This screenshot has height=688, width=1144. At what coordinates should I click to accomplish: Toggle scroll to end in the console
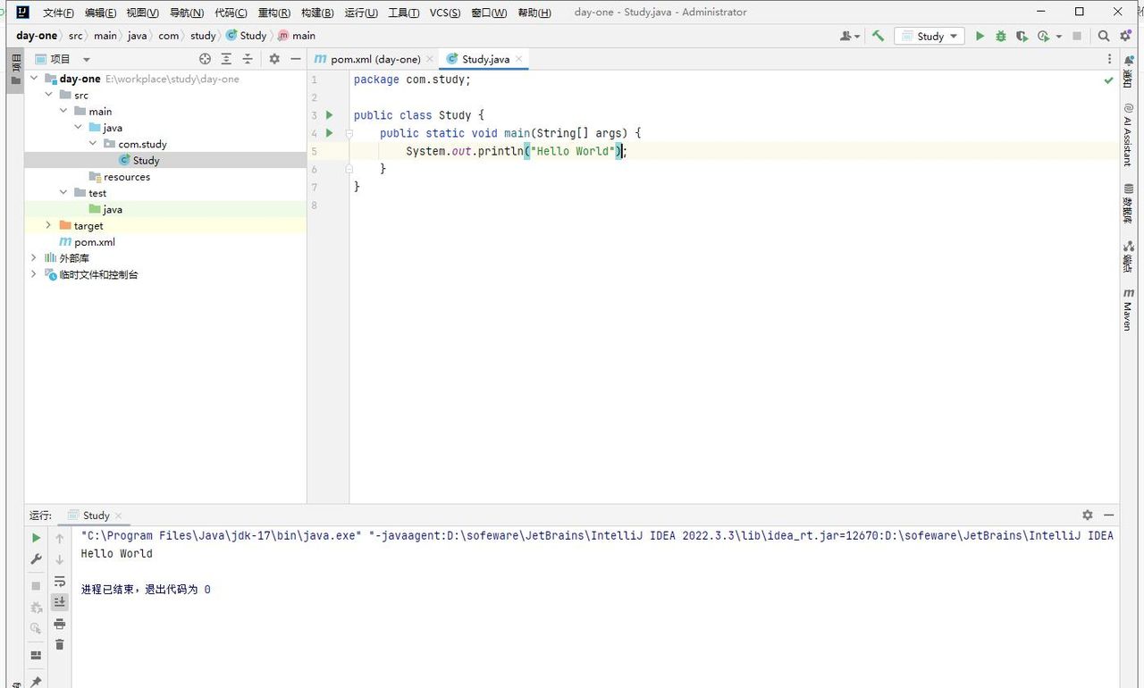click(x=60, y=602)
